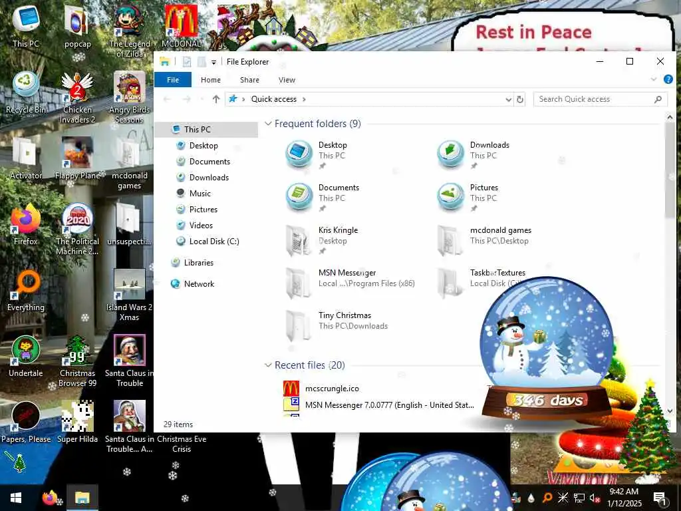The height and width of the screenshot is (511, 681).
Task: Click Properties icon in title bar toolbar
Action: point(187,62)
